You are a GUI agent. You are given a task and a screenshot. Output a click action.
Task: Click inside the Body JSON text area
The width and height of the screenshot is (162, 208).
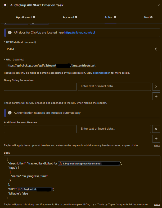82,178
